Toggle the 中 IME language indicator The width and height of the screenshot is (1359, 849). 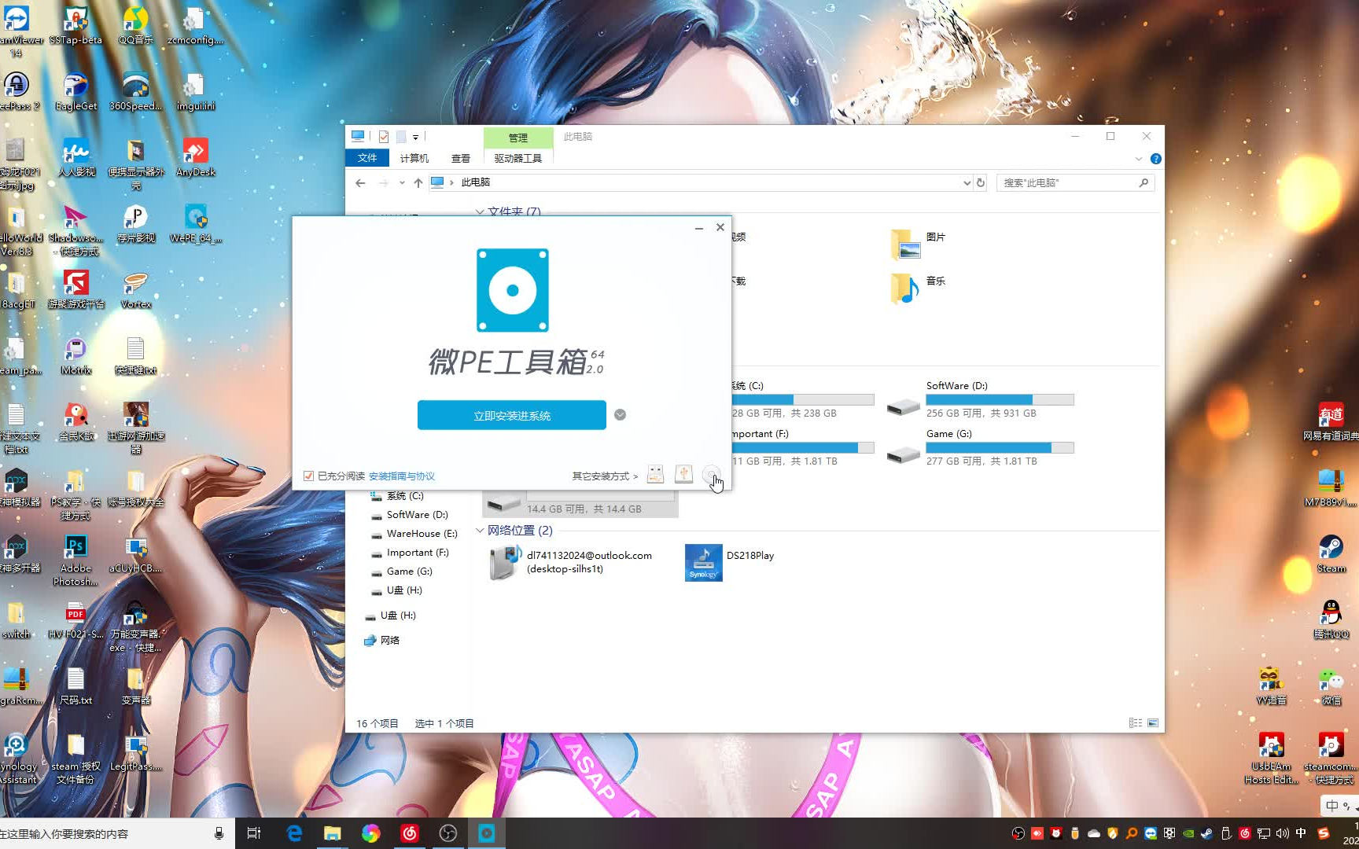coord(1302,833)
